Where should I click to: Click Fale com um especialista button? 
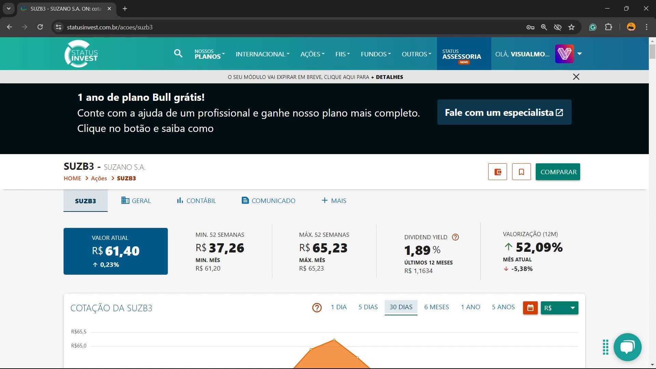coord(504,112)
